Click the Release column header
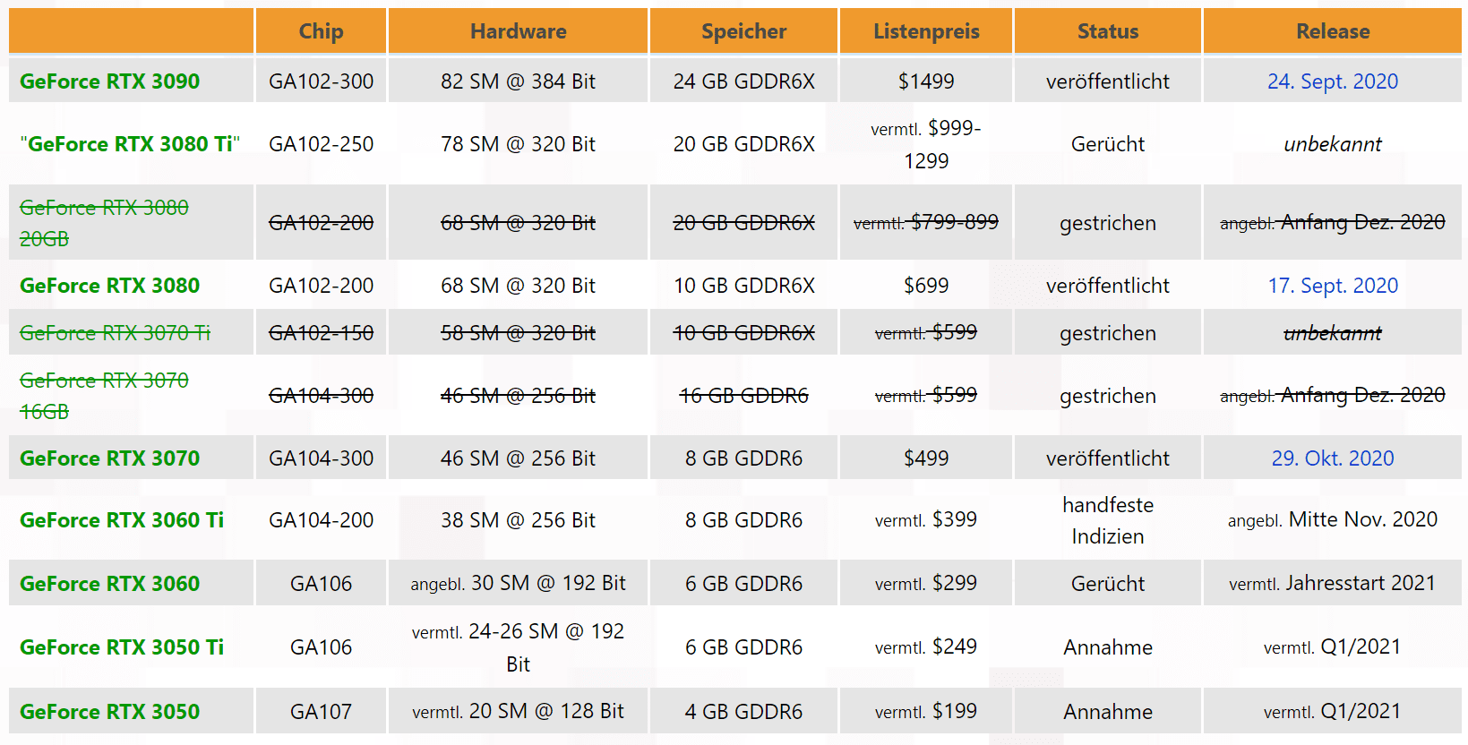The height and width of the screenshot is (745, 1468). coord(1332,31)
